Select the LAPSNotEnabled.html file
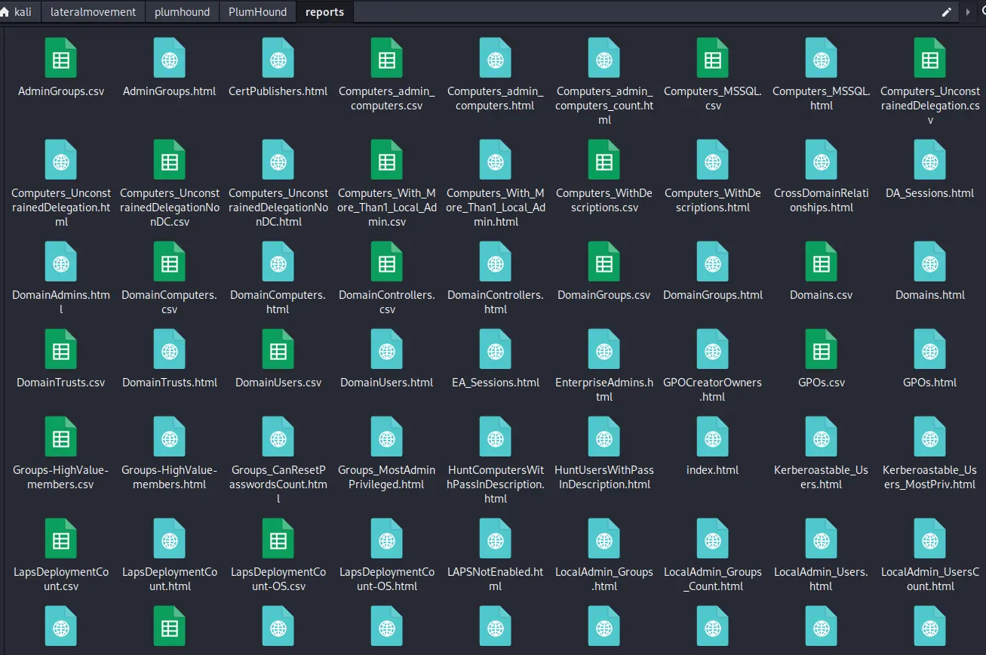This screenshot has height=655, width=986. 495,539
